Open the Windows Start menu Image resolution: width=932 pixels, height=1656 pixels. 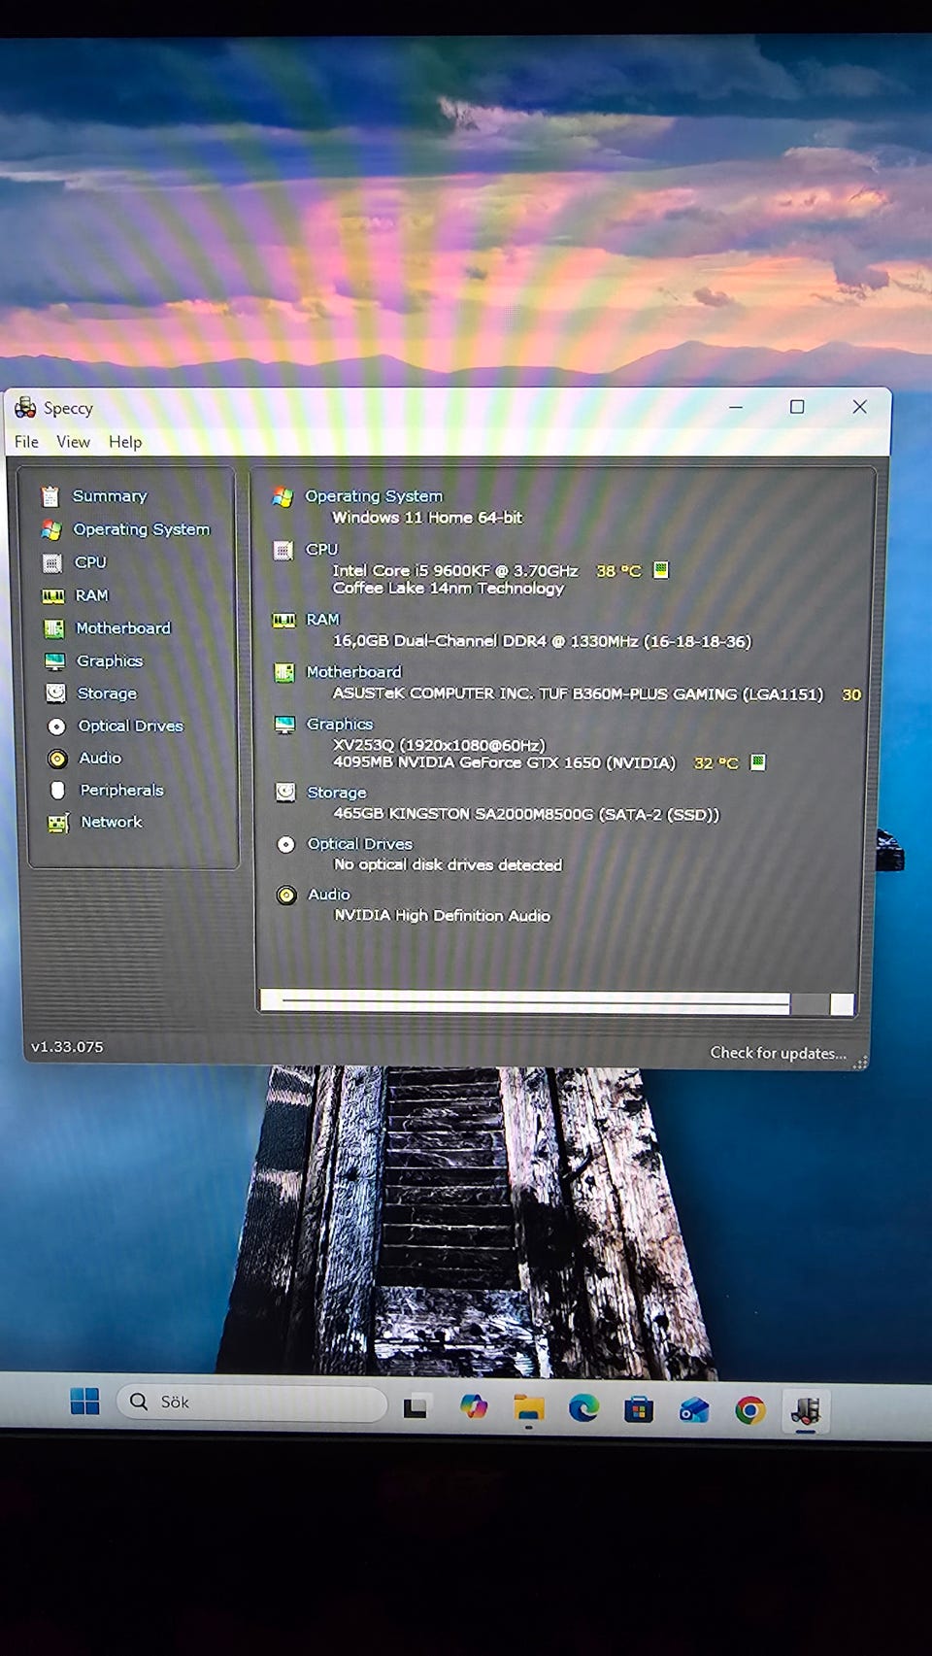click(85, 1402)
